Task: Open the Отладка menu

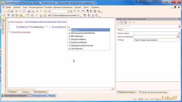Action: 48,7
